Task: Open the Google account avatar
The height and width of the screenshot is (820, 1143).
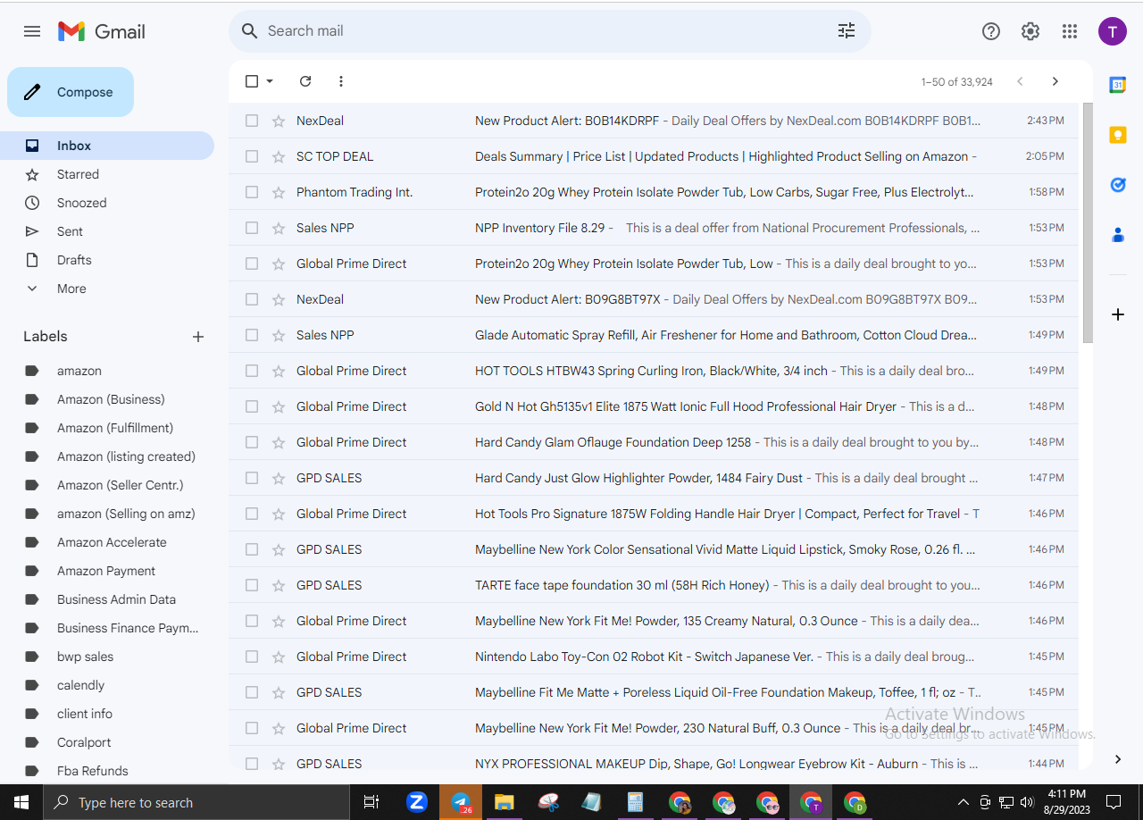Action: coord(1113,31)
